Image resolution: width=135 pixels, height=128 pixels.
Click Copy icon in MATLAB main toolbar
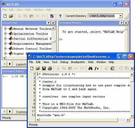pyautogui.click(x=25, y=16)
